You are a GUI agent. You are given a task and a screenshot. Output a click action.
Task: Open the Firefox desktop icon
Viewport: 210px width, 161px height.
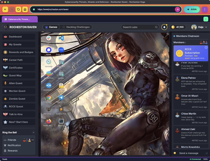pyautogui.click(x=49, y=121)
